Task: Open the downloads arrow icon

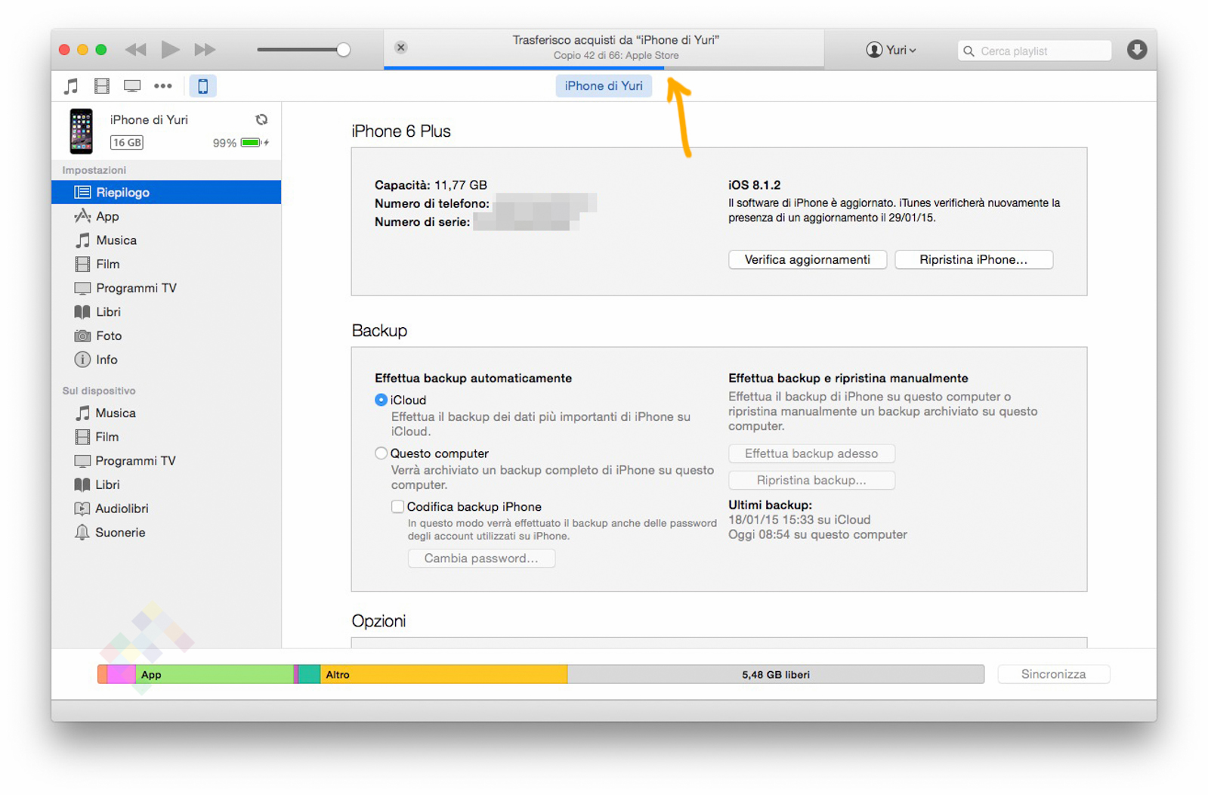Action: (1136, 50)
